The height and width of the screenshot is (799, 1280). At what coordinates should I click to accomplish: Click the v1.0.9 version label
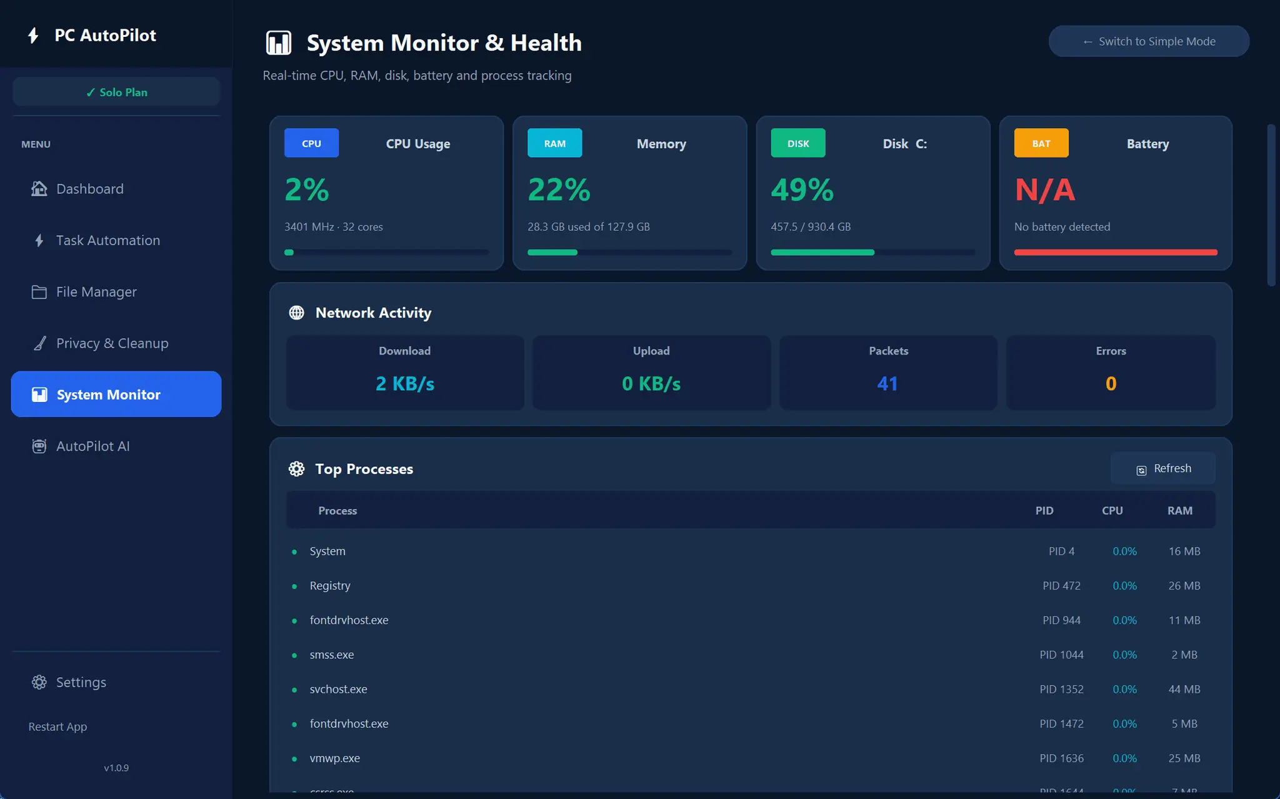116,768
